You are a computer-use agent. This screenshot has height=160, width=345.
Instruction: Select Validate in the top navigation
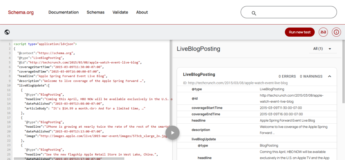pyautogui.click(x=120, y=12)
